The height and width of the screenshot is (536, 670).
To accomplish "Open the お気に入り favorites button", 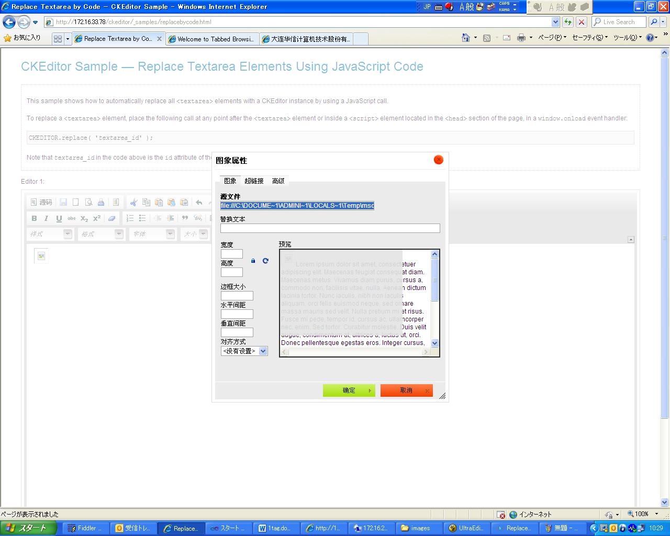I will pyautogui.click(x=22, y=38).
